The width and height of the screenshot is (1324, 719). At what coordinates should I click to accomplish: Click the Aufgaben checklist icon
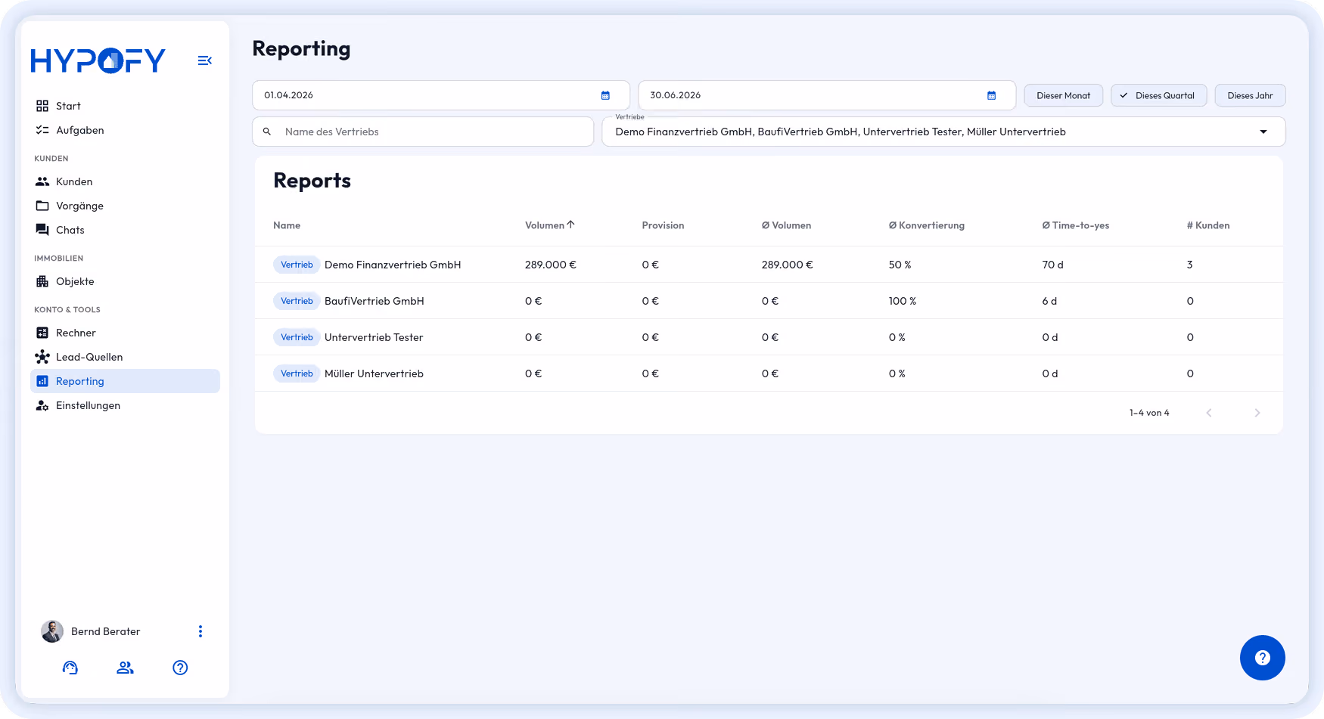coord(42,130)
